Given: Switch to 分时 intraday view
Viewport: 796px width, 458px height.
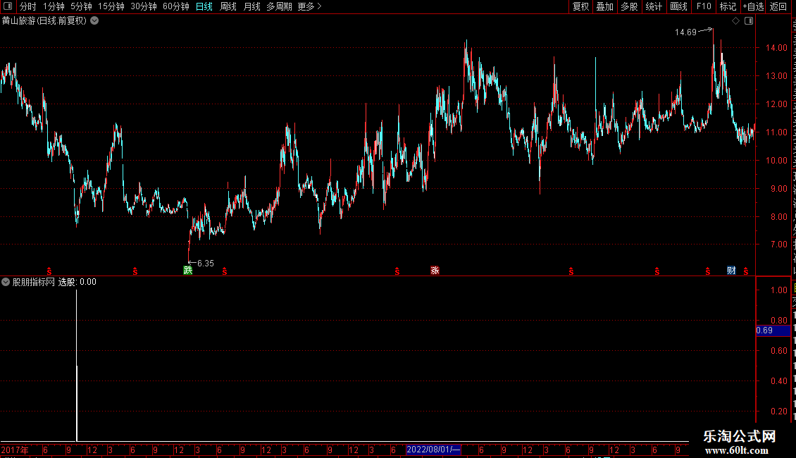Looking at the screenshot, I should point(28,6).
